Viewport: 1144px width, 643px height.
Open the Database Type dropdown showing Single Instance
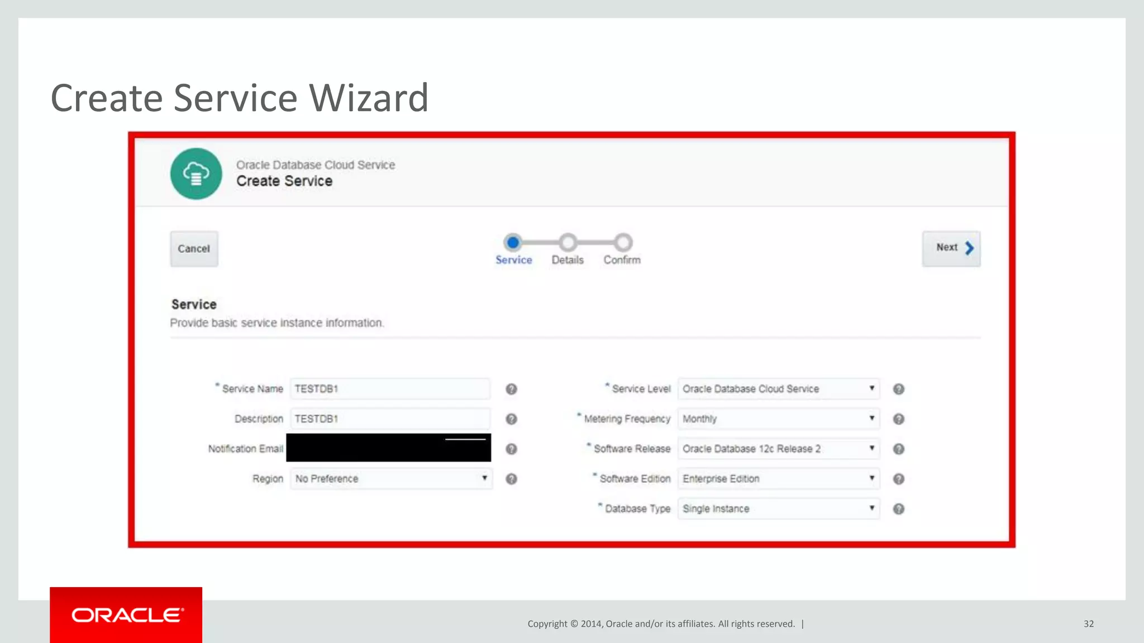[x=779, y=508]
